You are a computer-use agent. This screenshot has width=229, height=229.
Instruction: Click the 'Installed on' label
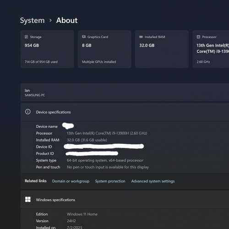point(46,228)
